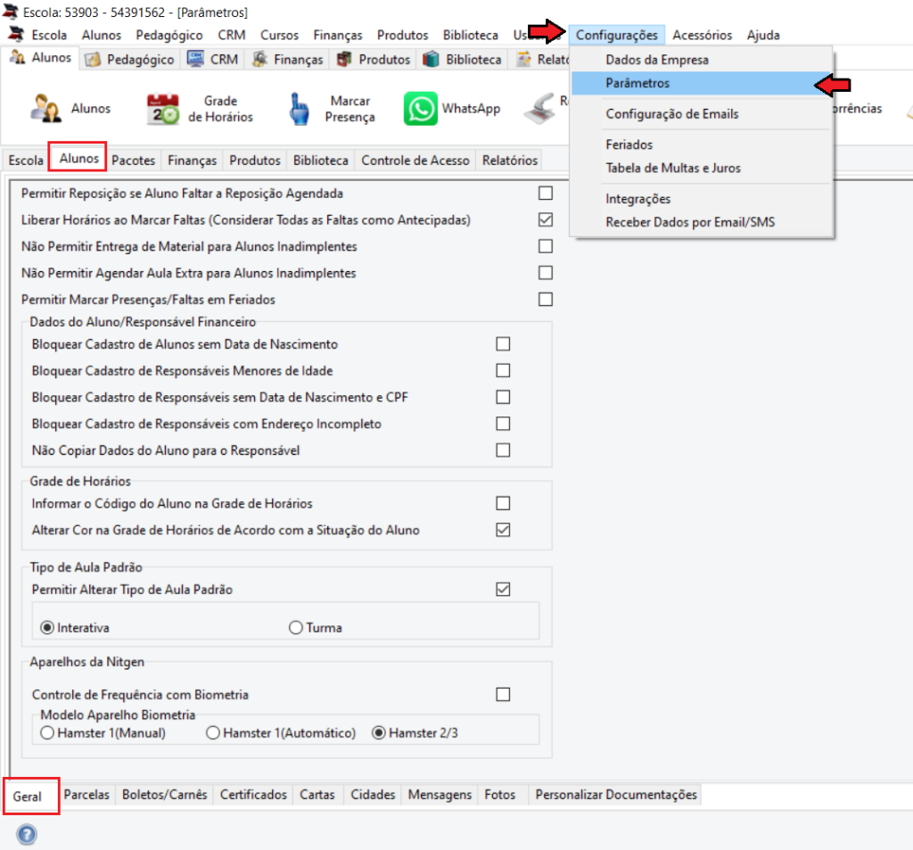
Task: Check Bloquear Responsáveis sem Data de Nascimento e CPF
Action: coord(503,397)
